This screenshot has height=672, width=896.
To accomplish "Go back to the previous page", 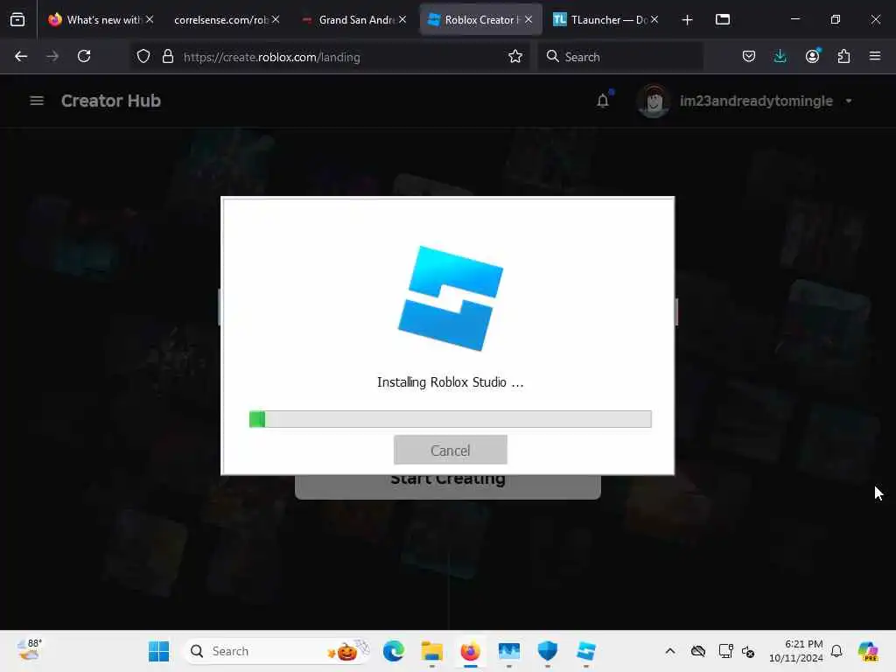I will (21, 56).
